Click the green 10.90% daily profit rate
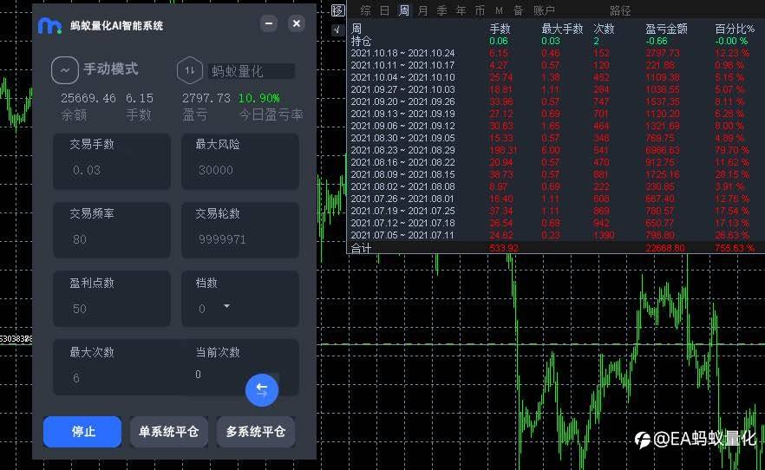 259,98
